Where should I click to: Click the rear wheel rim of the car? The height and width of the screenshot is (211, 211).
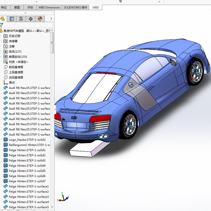[x=130, y=125]
